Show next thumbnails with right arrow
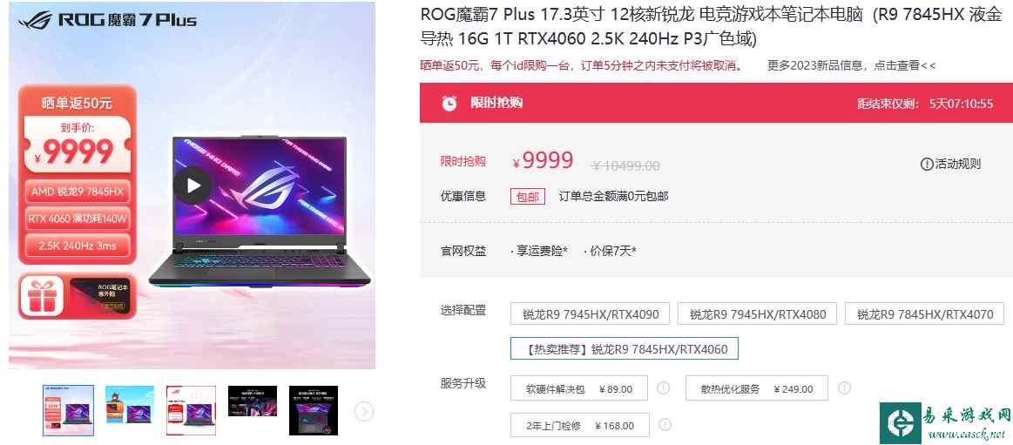This screenshot has width=1013, height=445. 364,411
